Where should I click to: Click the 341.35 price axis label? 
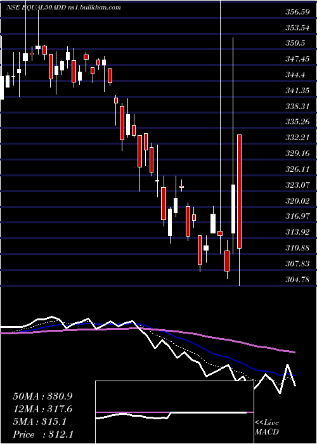(297, 91)
